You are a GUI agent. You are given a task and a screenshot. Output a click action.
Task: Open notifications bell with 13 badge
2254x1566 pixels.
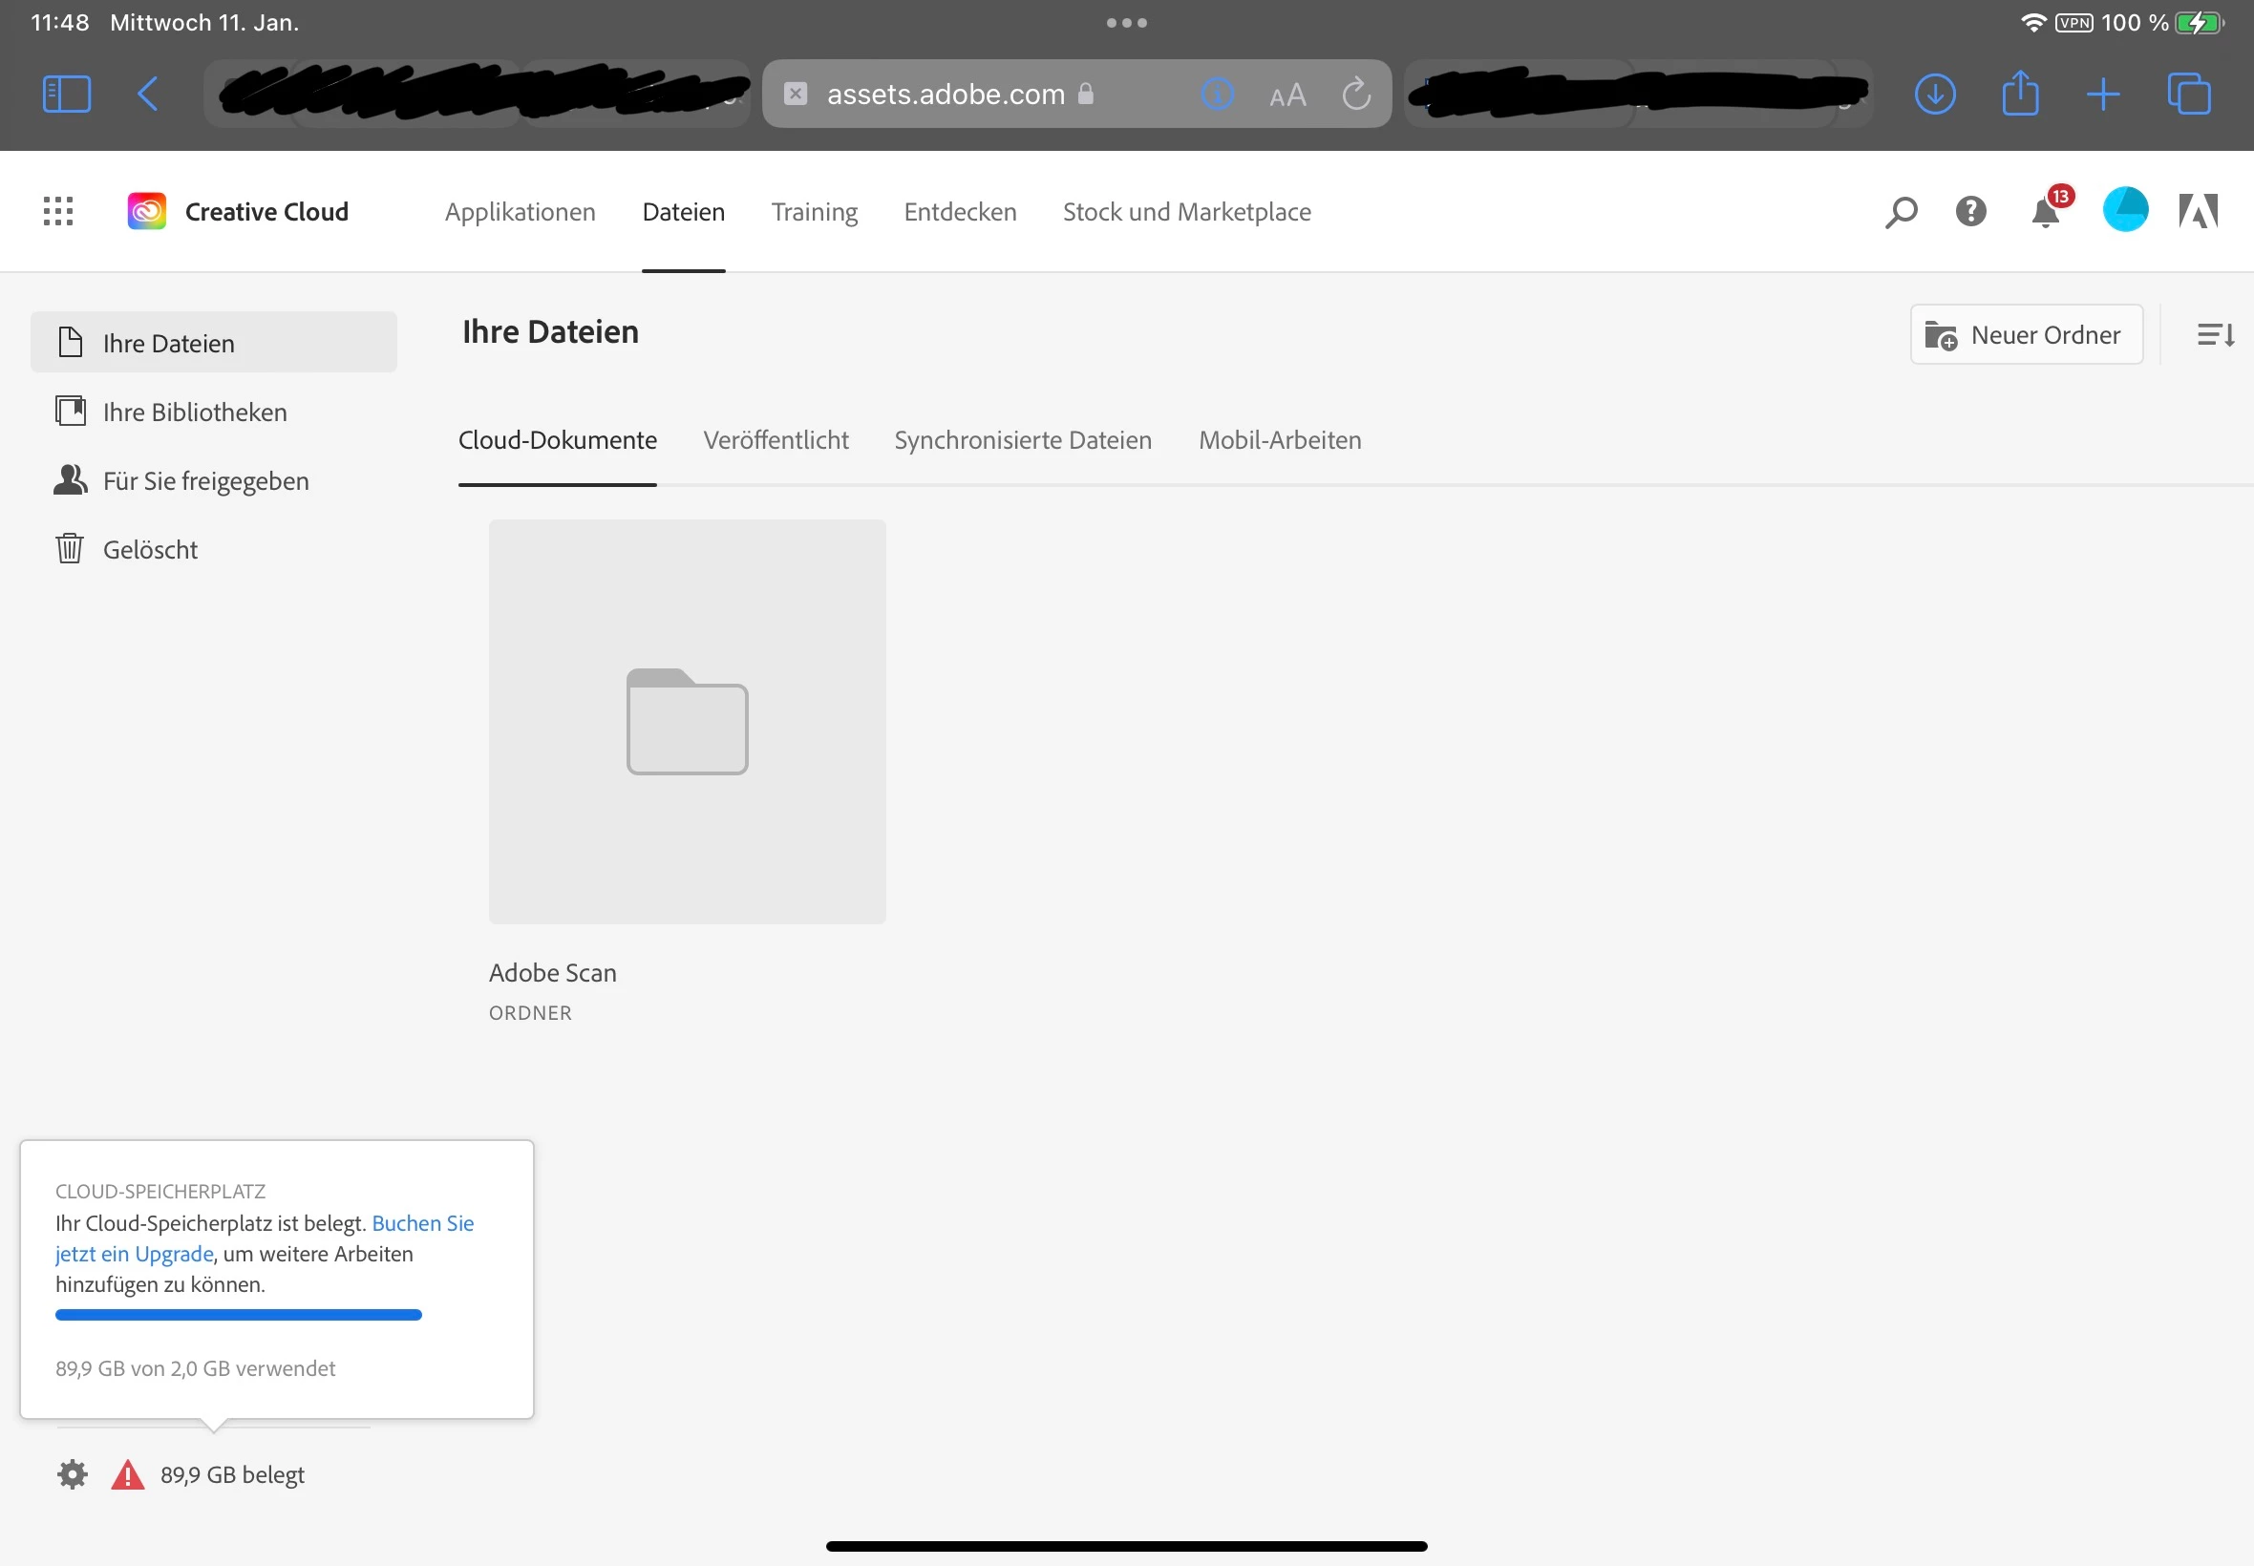pyautogui.click(x=2046, y=212)
